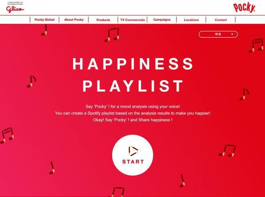Open the Contact page

221,20
